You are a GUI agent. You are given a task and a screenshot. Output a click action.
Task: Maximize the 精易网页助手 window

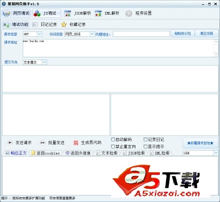(x=209, y=4)
